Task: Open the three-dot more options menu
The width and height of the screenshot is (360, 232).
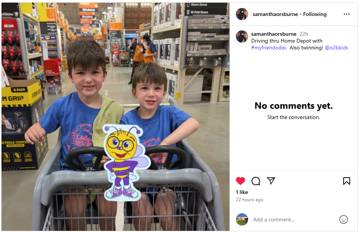Action: [346, 14]
